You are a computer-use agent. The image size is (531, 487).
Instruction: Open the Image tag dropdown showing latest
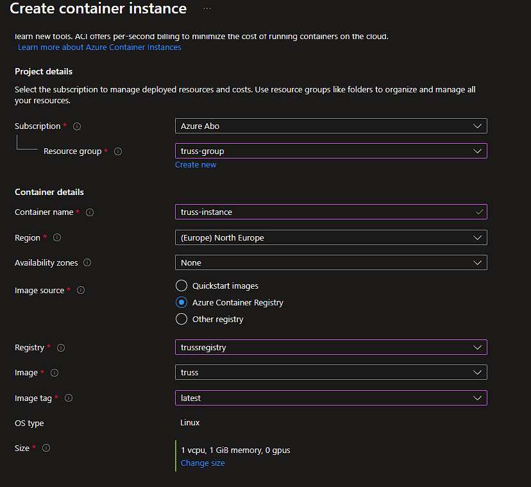point(331,398)
